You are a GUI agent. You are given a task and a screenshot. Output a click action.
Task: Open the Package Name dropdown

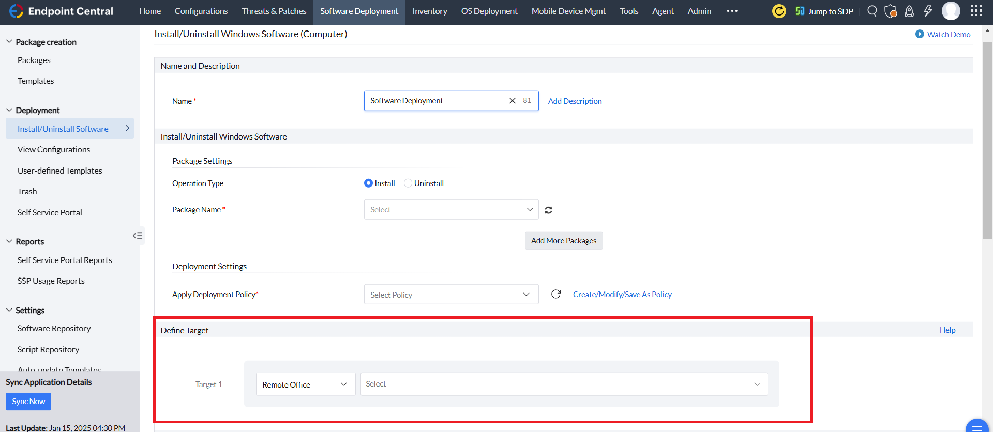[x=452, y=210]
